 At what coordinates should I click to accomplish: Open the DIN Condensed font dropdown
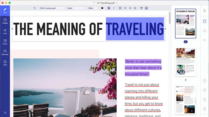[x=52, y=8]
